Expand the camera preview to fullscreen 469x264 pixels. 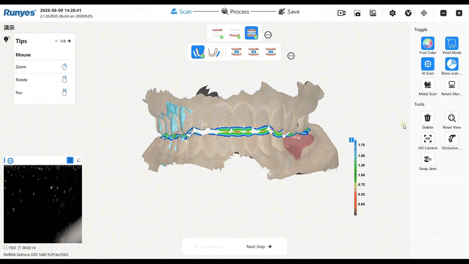(79, 160)
